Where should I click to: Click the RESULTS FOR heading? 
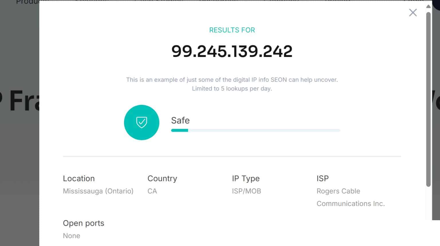coord(232,30)
